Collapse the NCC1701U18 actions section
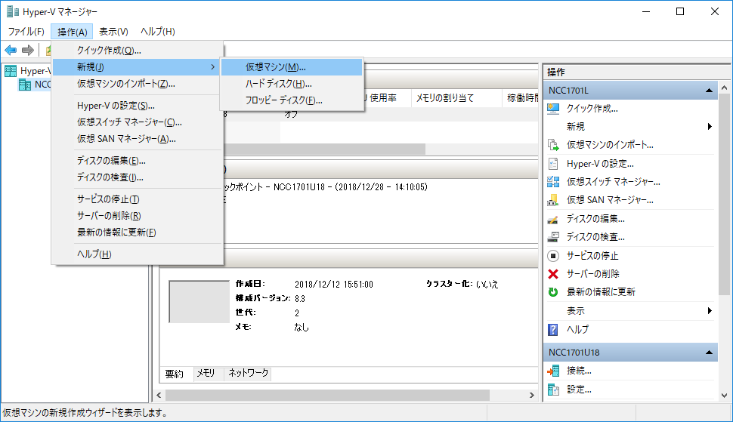This screenshot has height=422, width=733. 709,352
